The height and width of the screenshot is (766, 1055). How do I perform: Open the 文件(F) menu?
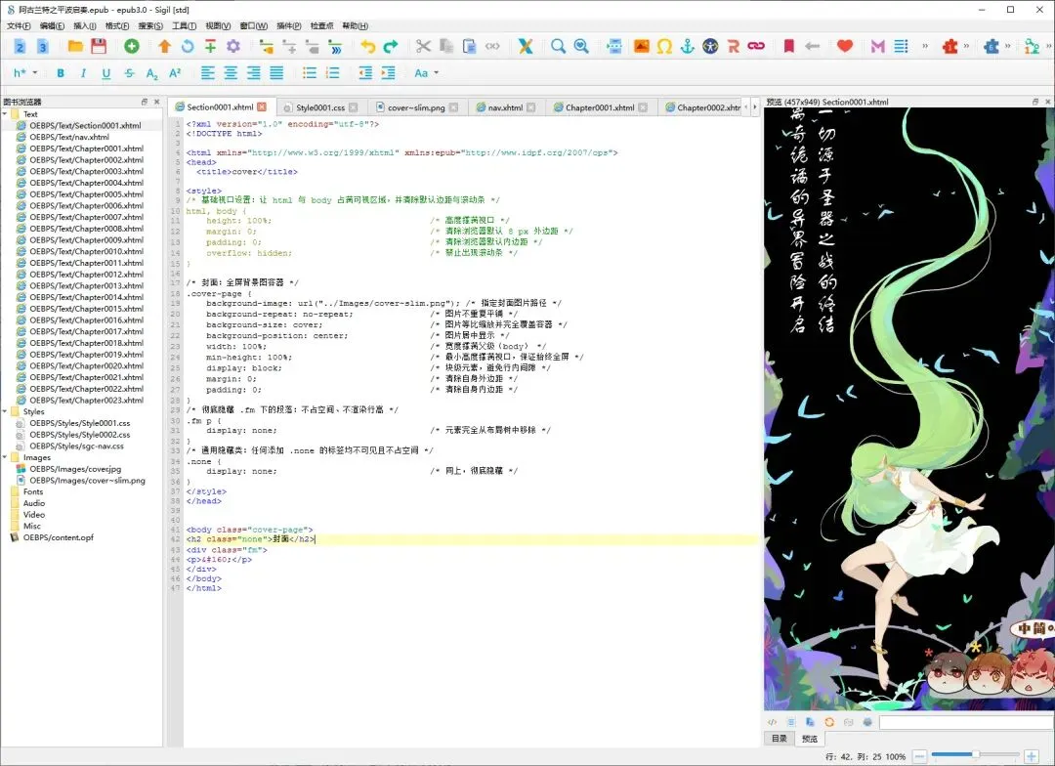(x=19, y=25)
